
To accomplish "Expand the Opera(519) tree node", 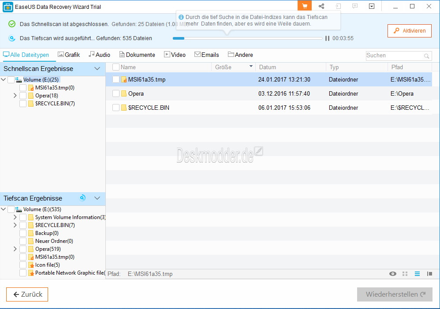I will click(15, 249).
